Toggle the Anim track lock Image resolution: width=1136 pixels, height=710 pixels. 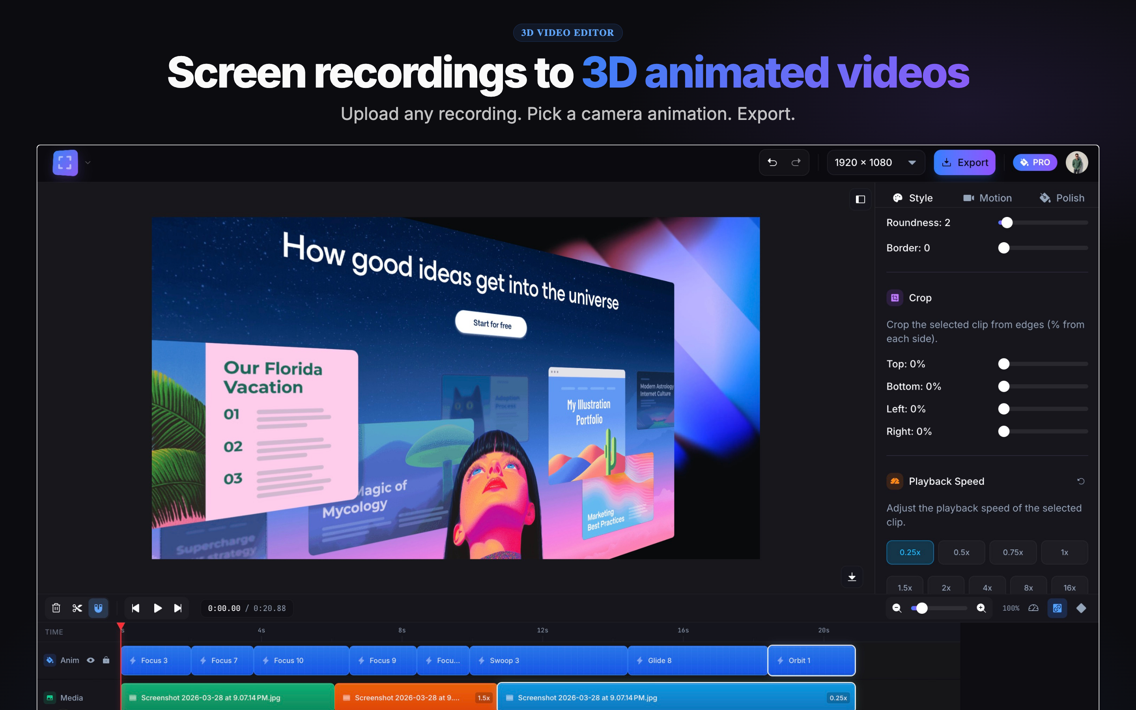106,660
